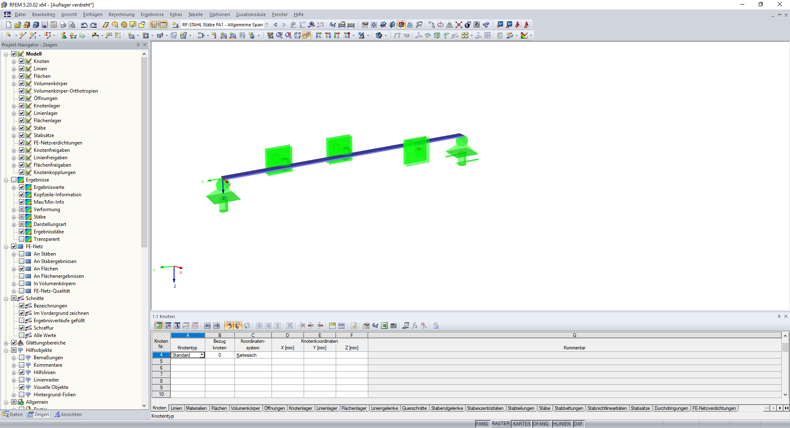Toggle the FANG snap mode in the status bar
The width and height of the screenshot is (790, 428).
tap(482, 424)
